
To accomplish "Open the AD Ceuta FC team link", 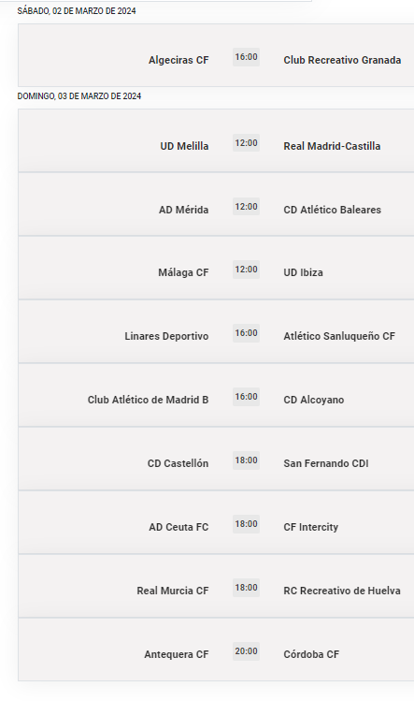I will 178,527.
